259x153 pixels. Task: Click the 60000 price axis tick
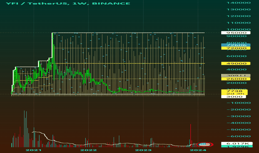[239, 56]
